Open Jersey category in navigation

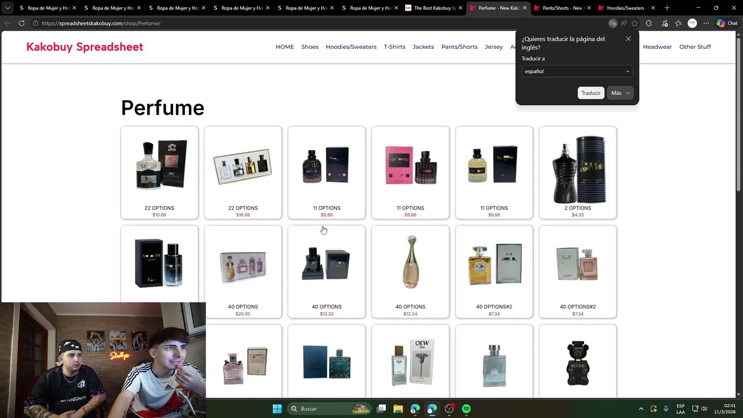click(x=494, y=47)
